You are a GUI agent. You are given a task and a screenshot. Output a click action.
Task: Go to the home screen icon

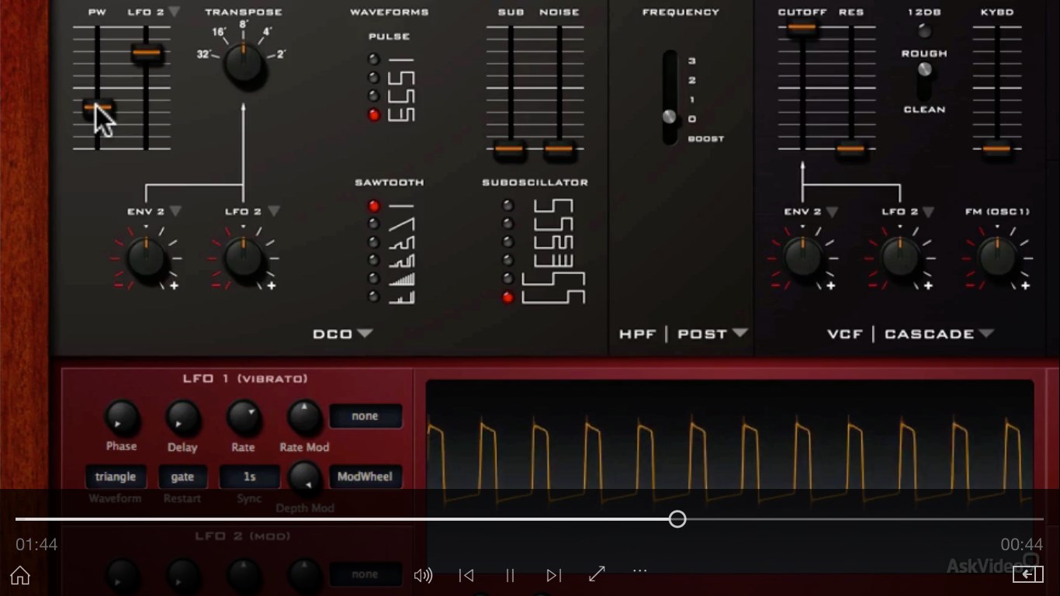(x=20, y=575)
